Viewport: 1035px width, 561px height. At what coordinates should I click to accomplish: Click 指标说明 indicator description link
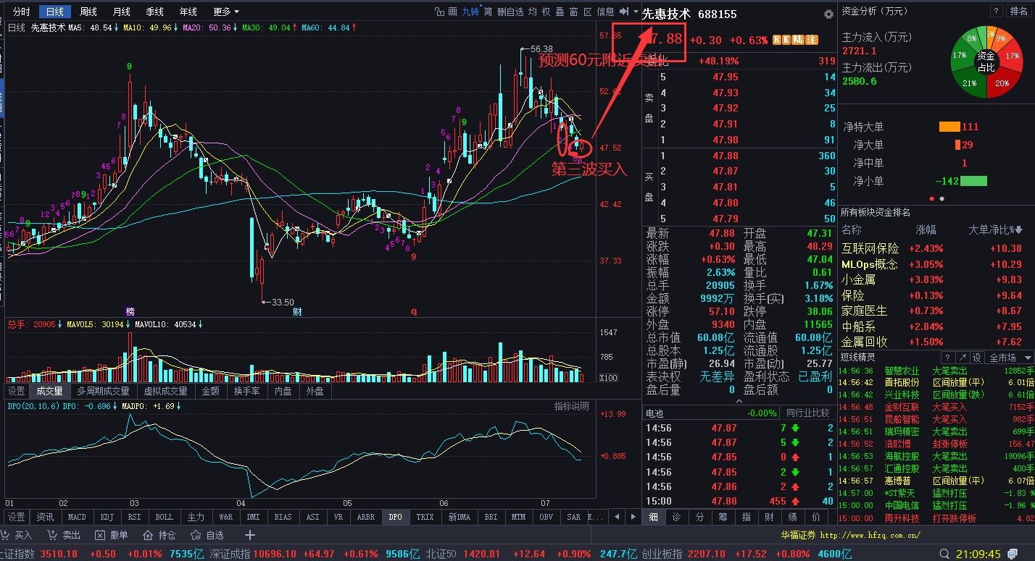572,406
